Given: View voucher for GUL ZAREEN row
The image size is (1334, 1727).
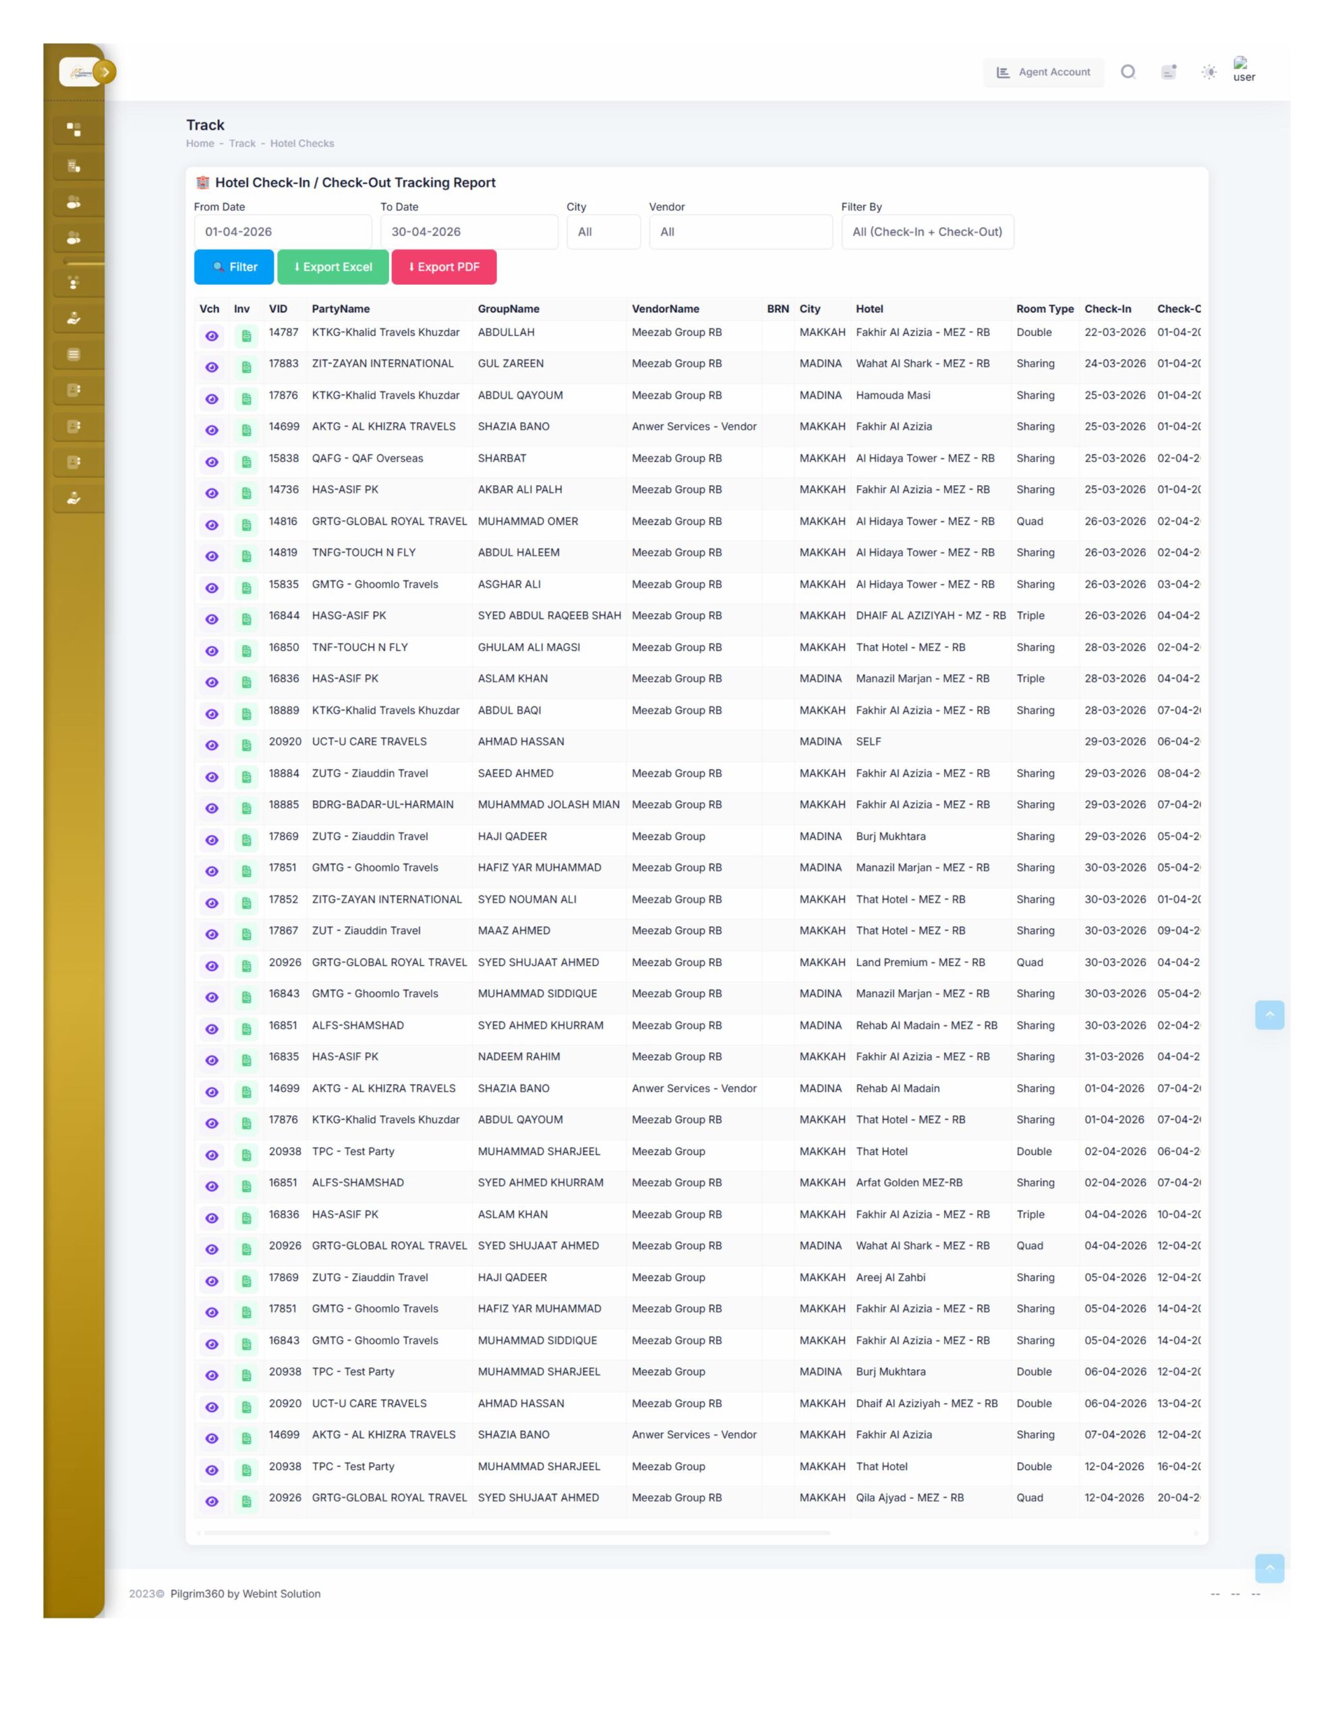Looking at the screenshot, I should tap(212, 368).
